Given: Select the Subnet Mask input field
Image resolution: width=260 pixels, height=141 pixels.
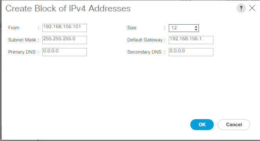Looking at the screenshot, I should (x=65, y=40).
